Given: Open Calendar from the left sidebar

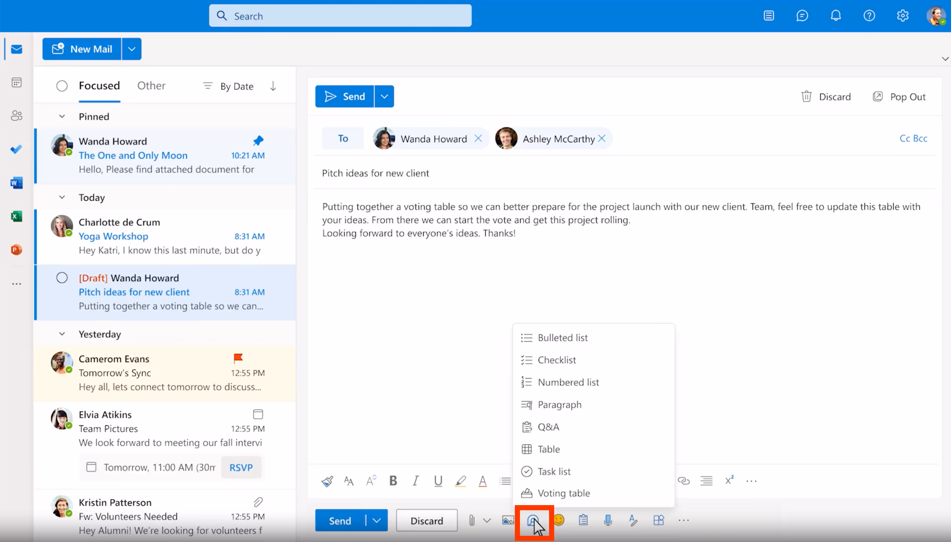Looking at the screenshot, I should pos(16,82).
